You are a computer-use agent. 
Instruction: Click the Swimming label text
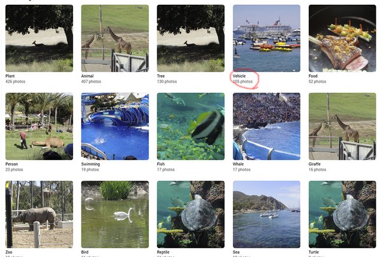(90, 164)
